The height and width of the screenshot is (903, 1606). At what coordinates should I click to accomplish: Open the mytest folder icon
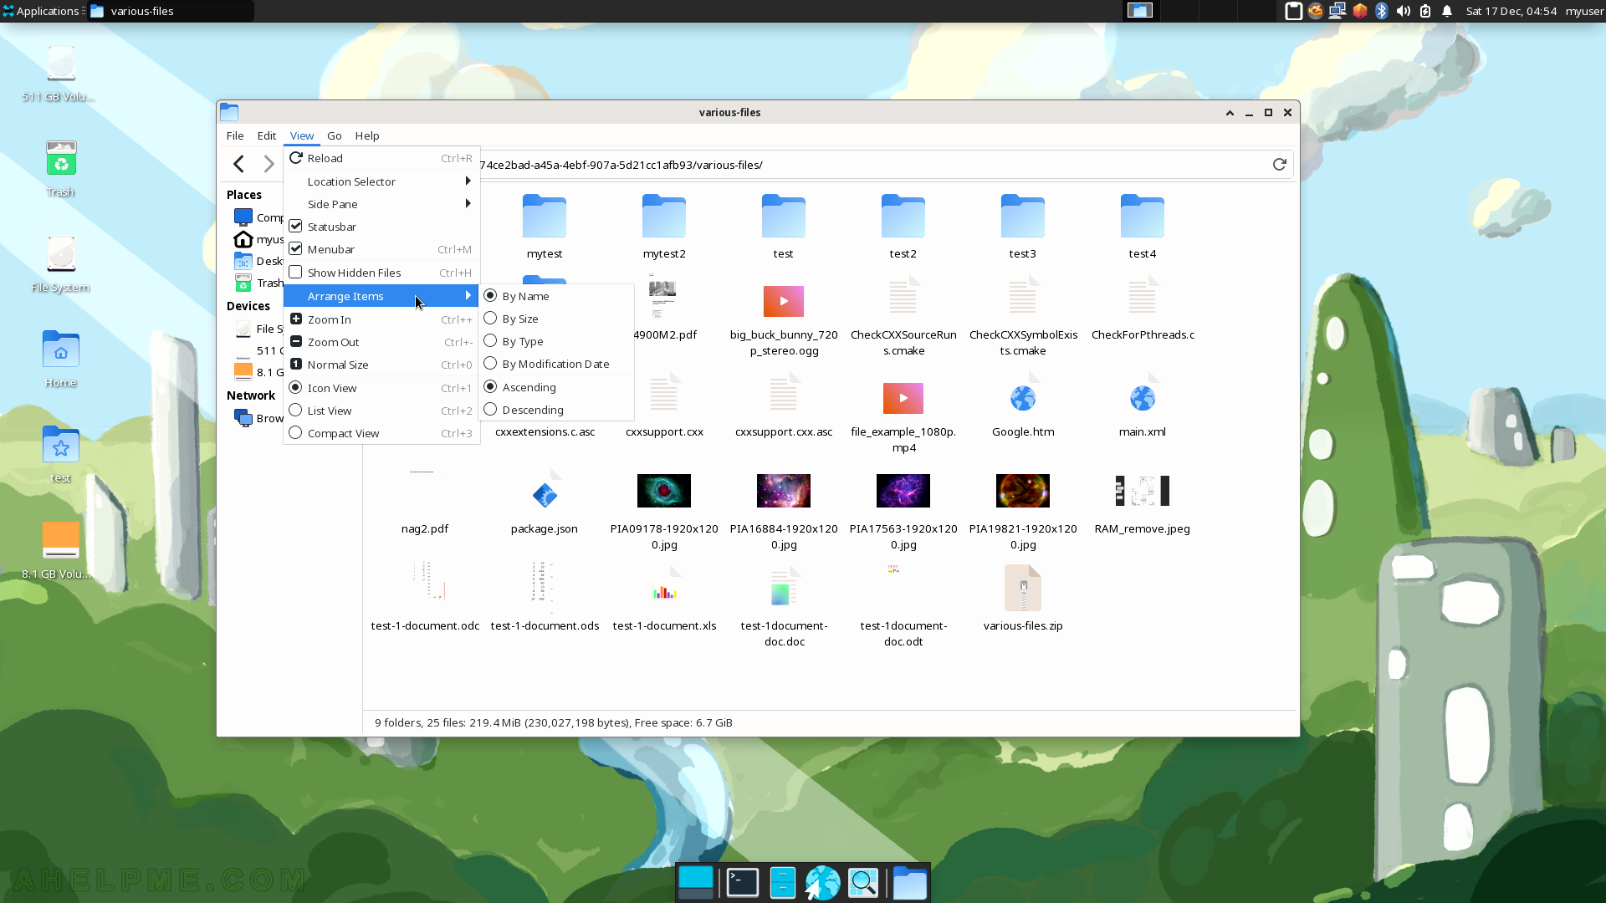(545, 217)
